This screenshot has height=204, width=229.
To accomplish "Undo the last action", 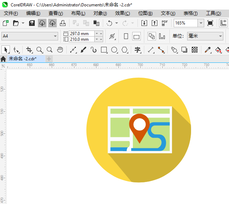I will [x=110, y=23].
